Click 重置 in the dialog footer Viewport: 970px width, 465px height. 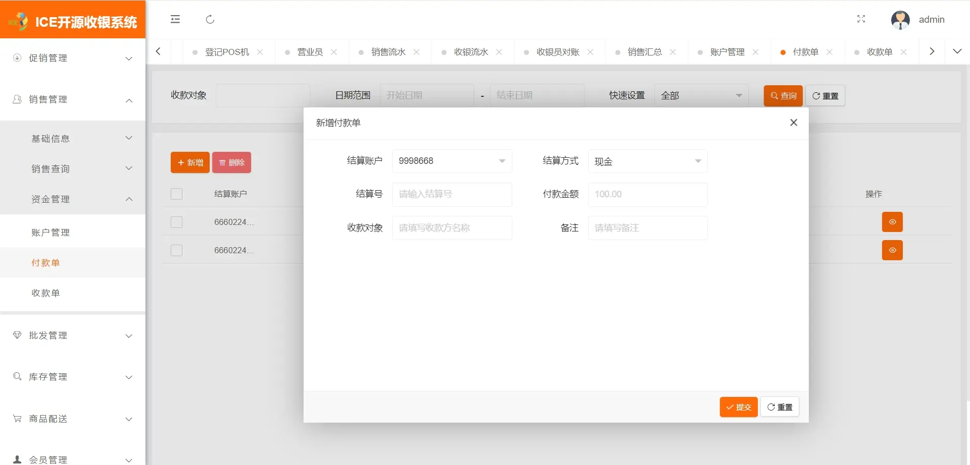click(780, 407)
